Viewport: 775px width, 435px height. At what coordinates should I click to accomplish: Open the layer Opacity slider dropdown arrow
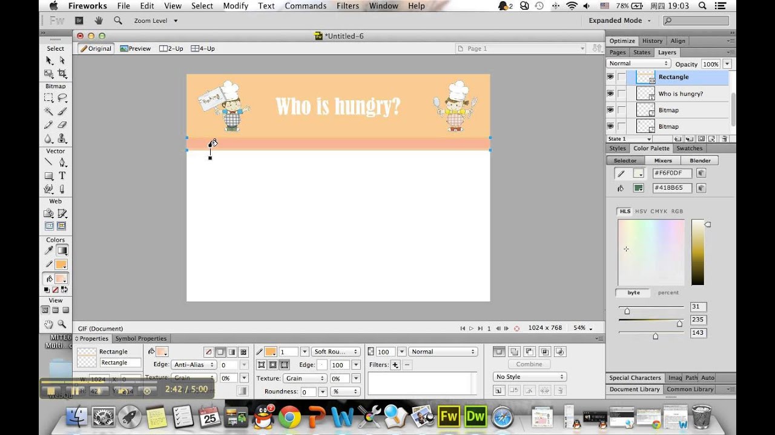pos(727,64)
